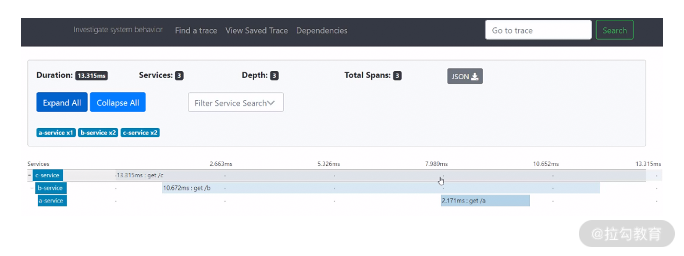
Task: Open the Dependencies page
Action: tap(321, 31)
